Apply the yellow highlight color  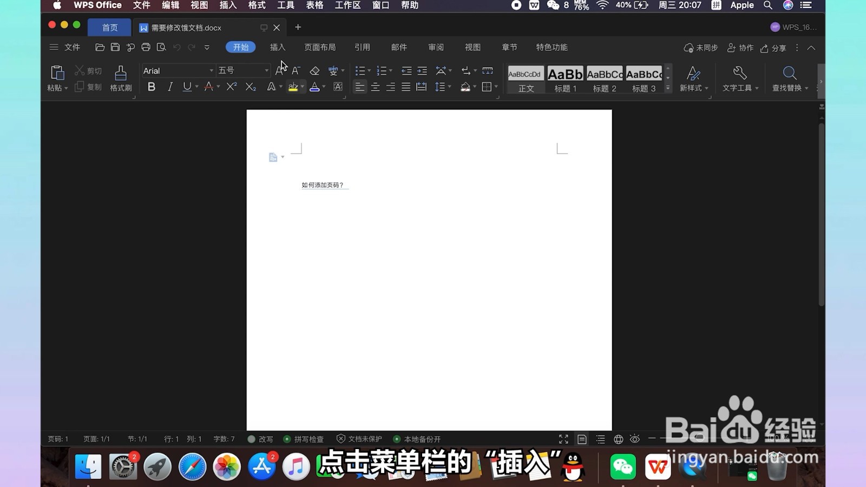tap(293, 87)
